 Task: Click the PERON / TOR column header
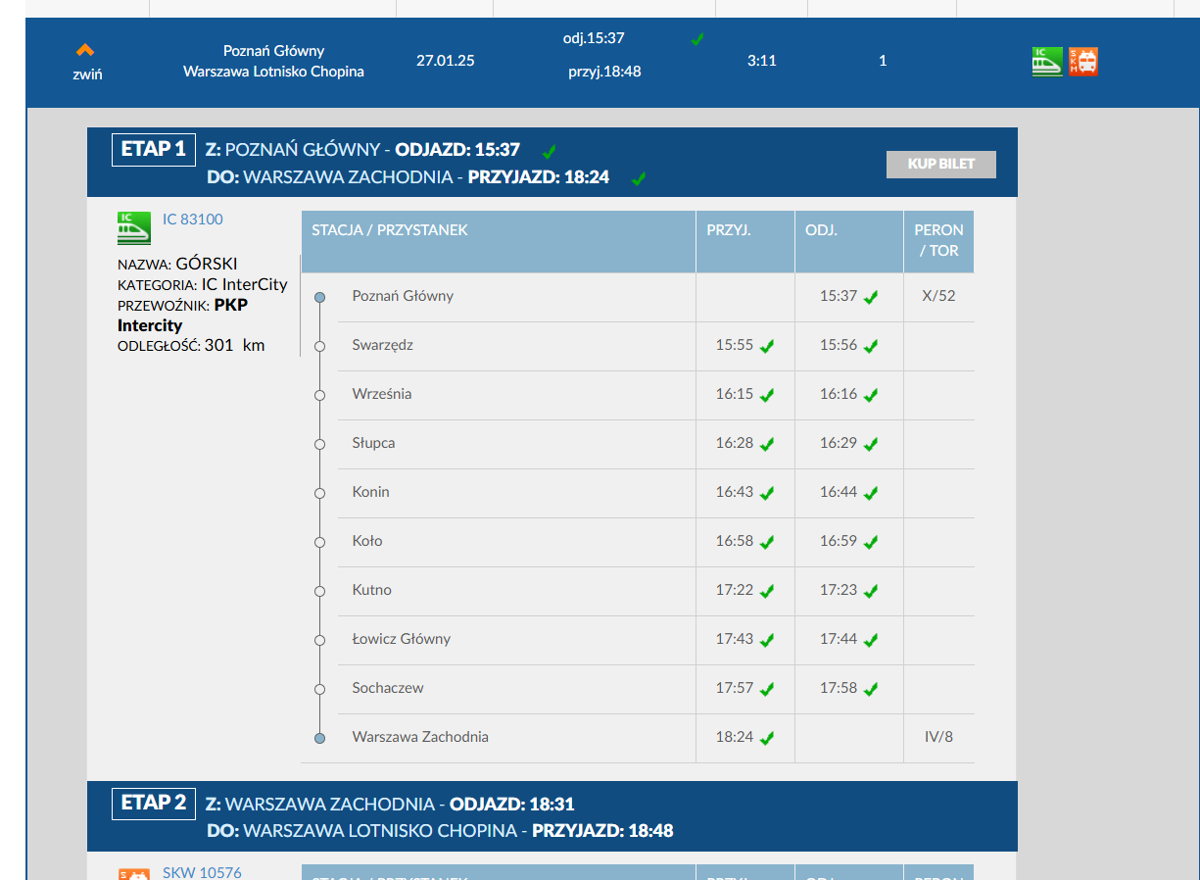(x=938, y=240)
